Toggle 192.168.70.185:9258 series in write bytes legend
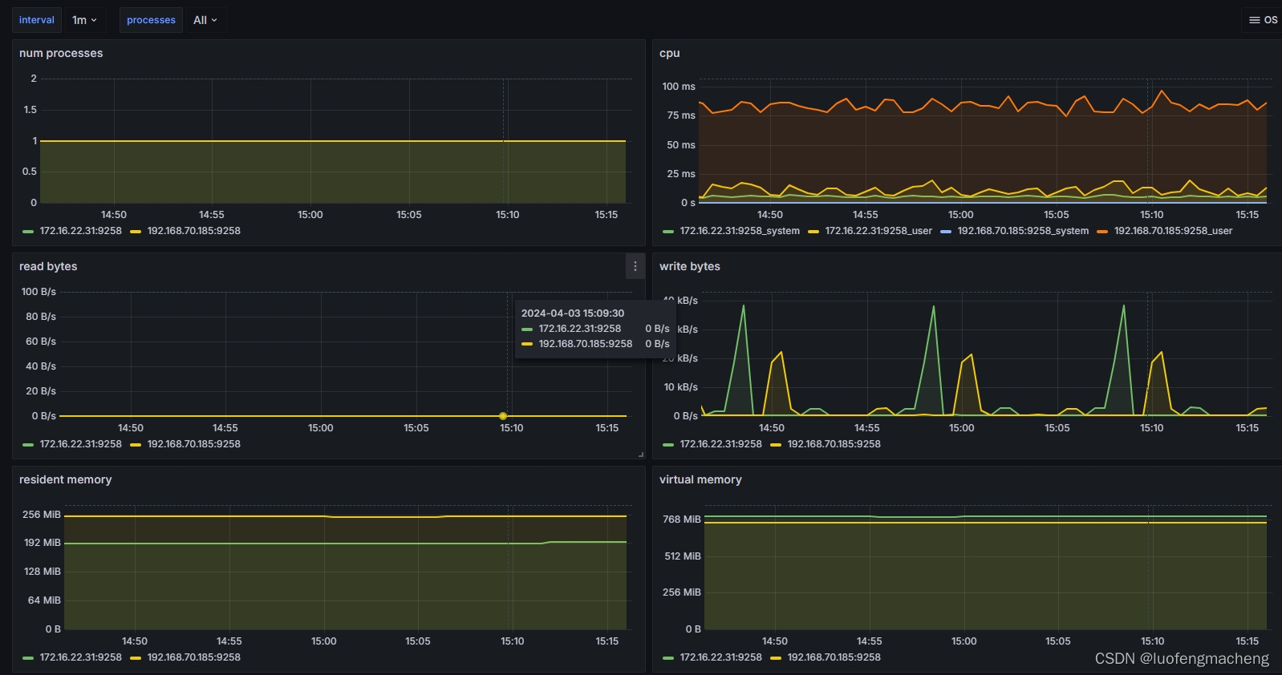The height and width of the screenshot is (675, 1282). (x=834, y=444)
